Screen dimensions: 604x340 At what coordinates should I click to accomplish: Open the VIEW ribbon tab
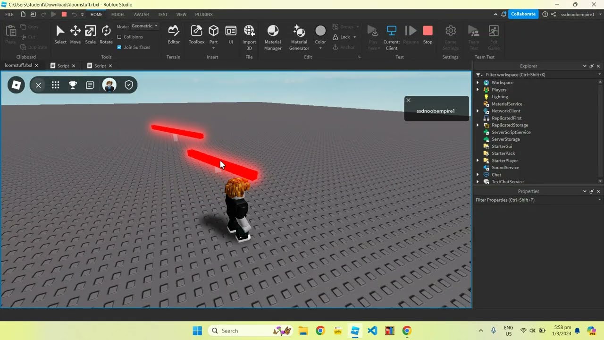pos(181,15)
